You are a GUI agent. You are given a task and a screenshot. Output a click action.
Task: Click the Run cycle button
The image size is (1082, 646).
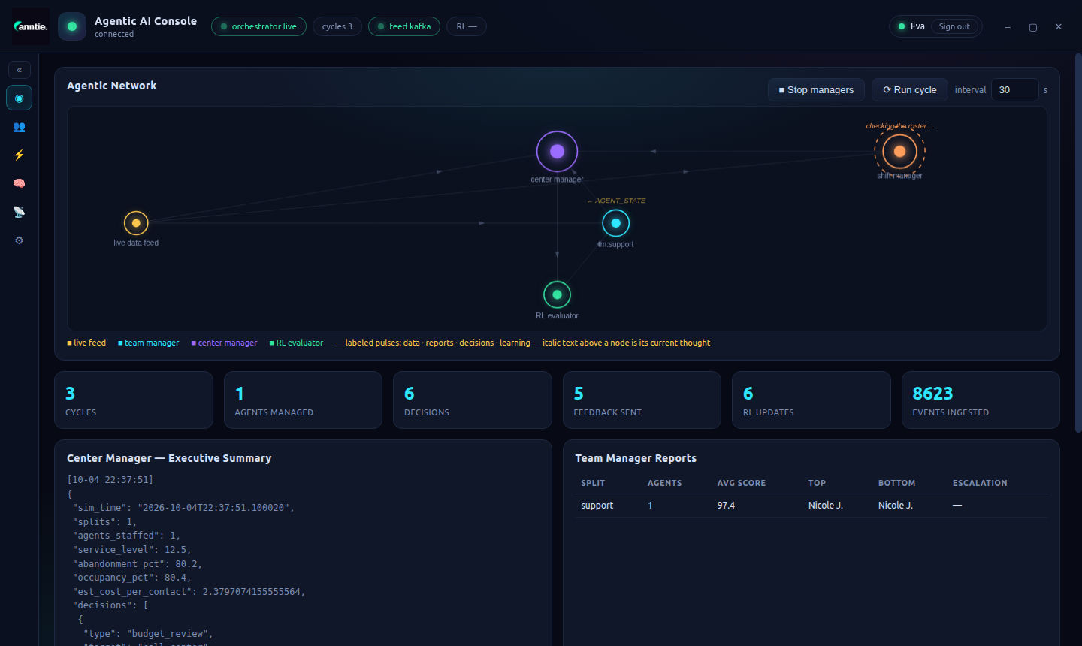[910, 90]
